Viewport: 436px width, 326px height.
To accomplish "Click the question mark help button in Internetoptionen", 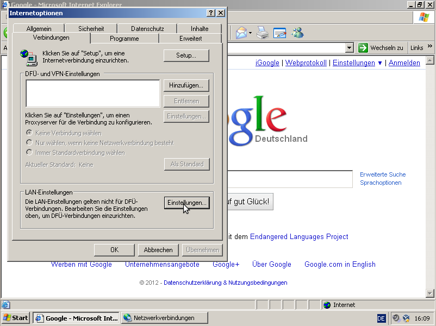I will coord(211,13).
